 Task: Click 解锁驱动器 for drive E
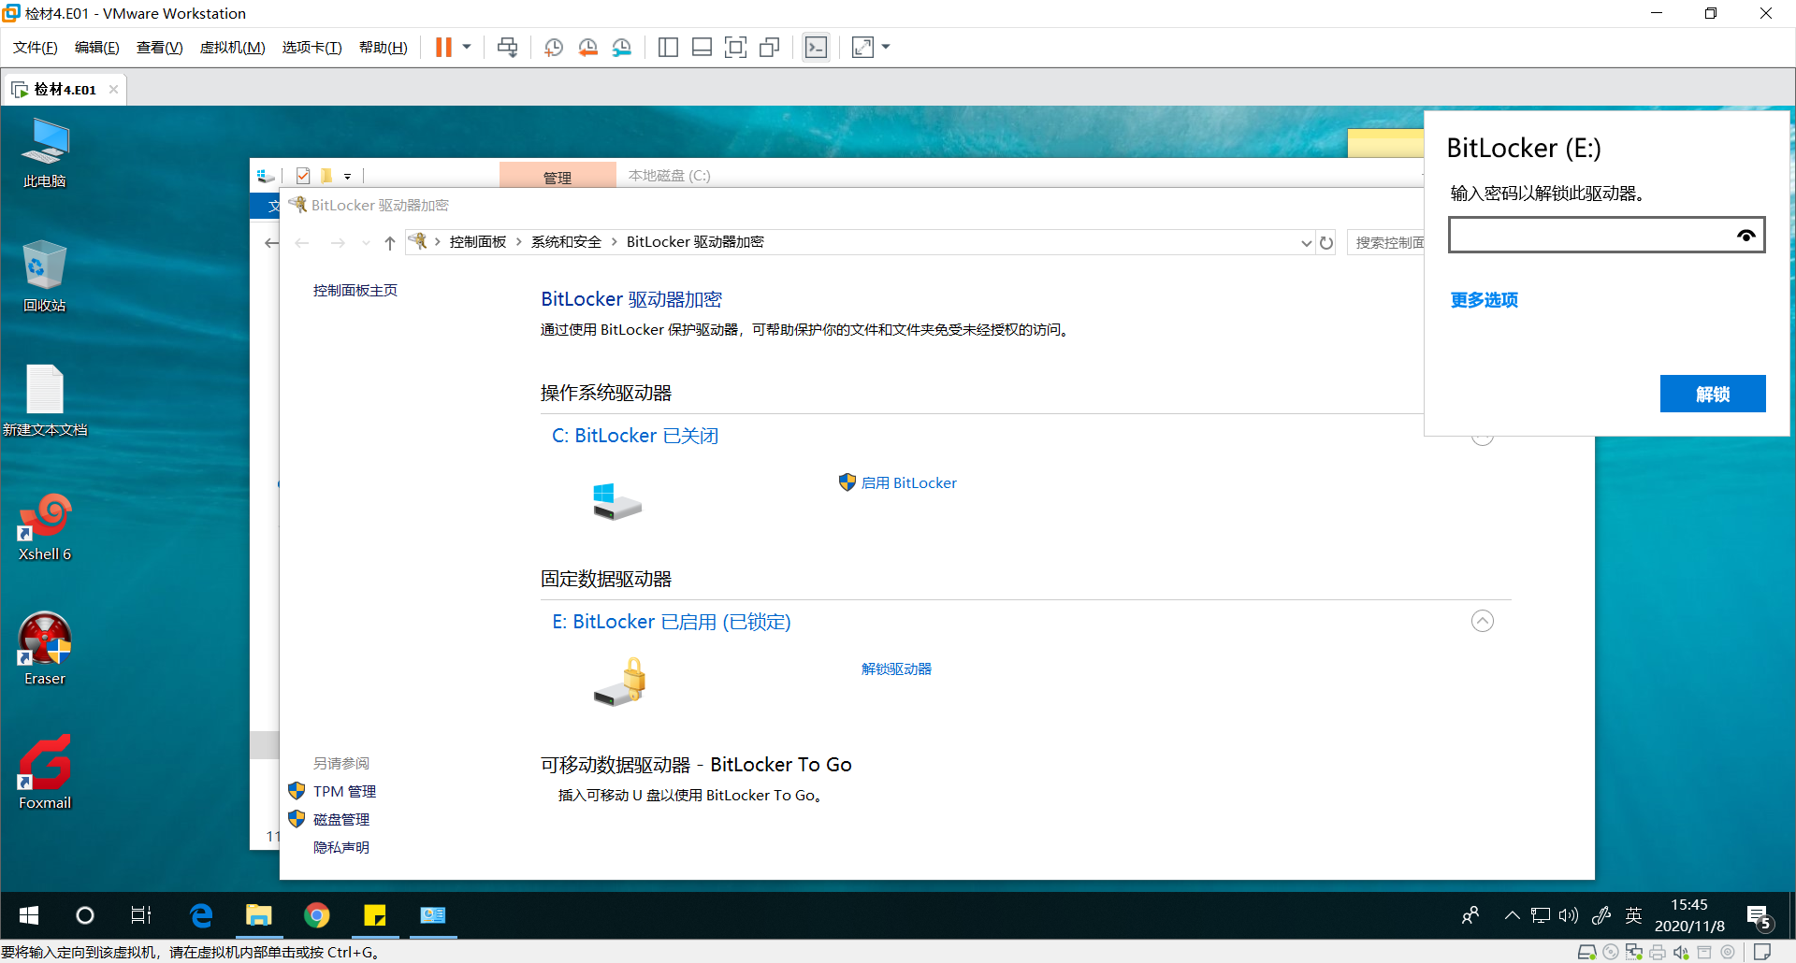tap(896, 669)
